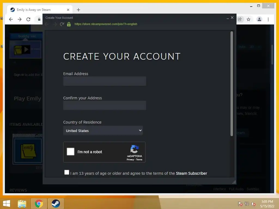Open Chrome's three-dot menu
This screenshot has height=209, width=279.
coord(268,19)
